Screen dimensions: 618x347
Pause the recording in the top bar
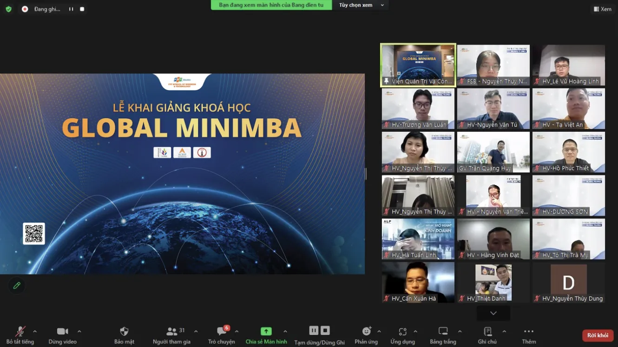pos(71,9)
